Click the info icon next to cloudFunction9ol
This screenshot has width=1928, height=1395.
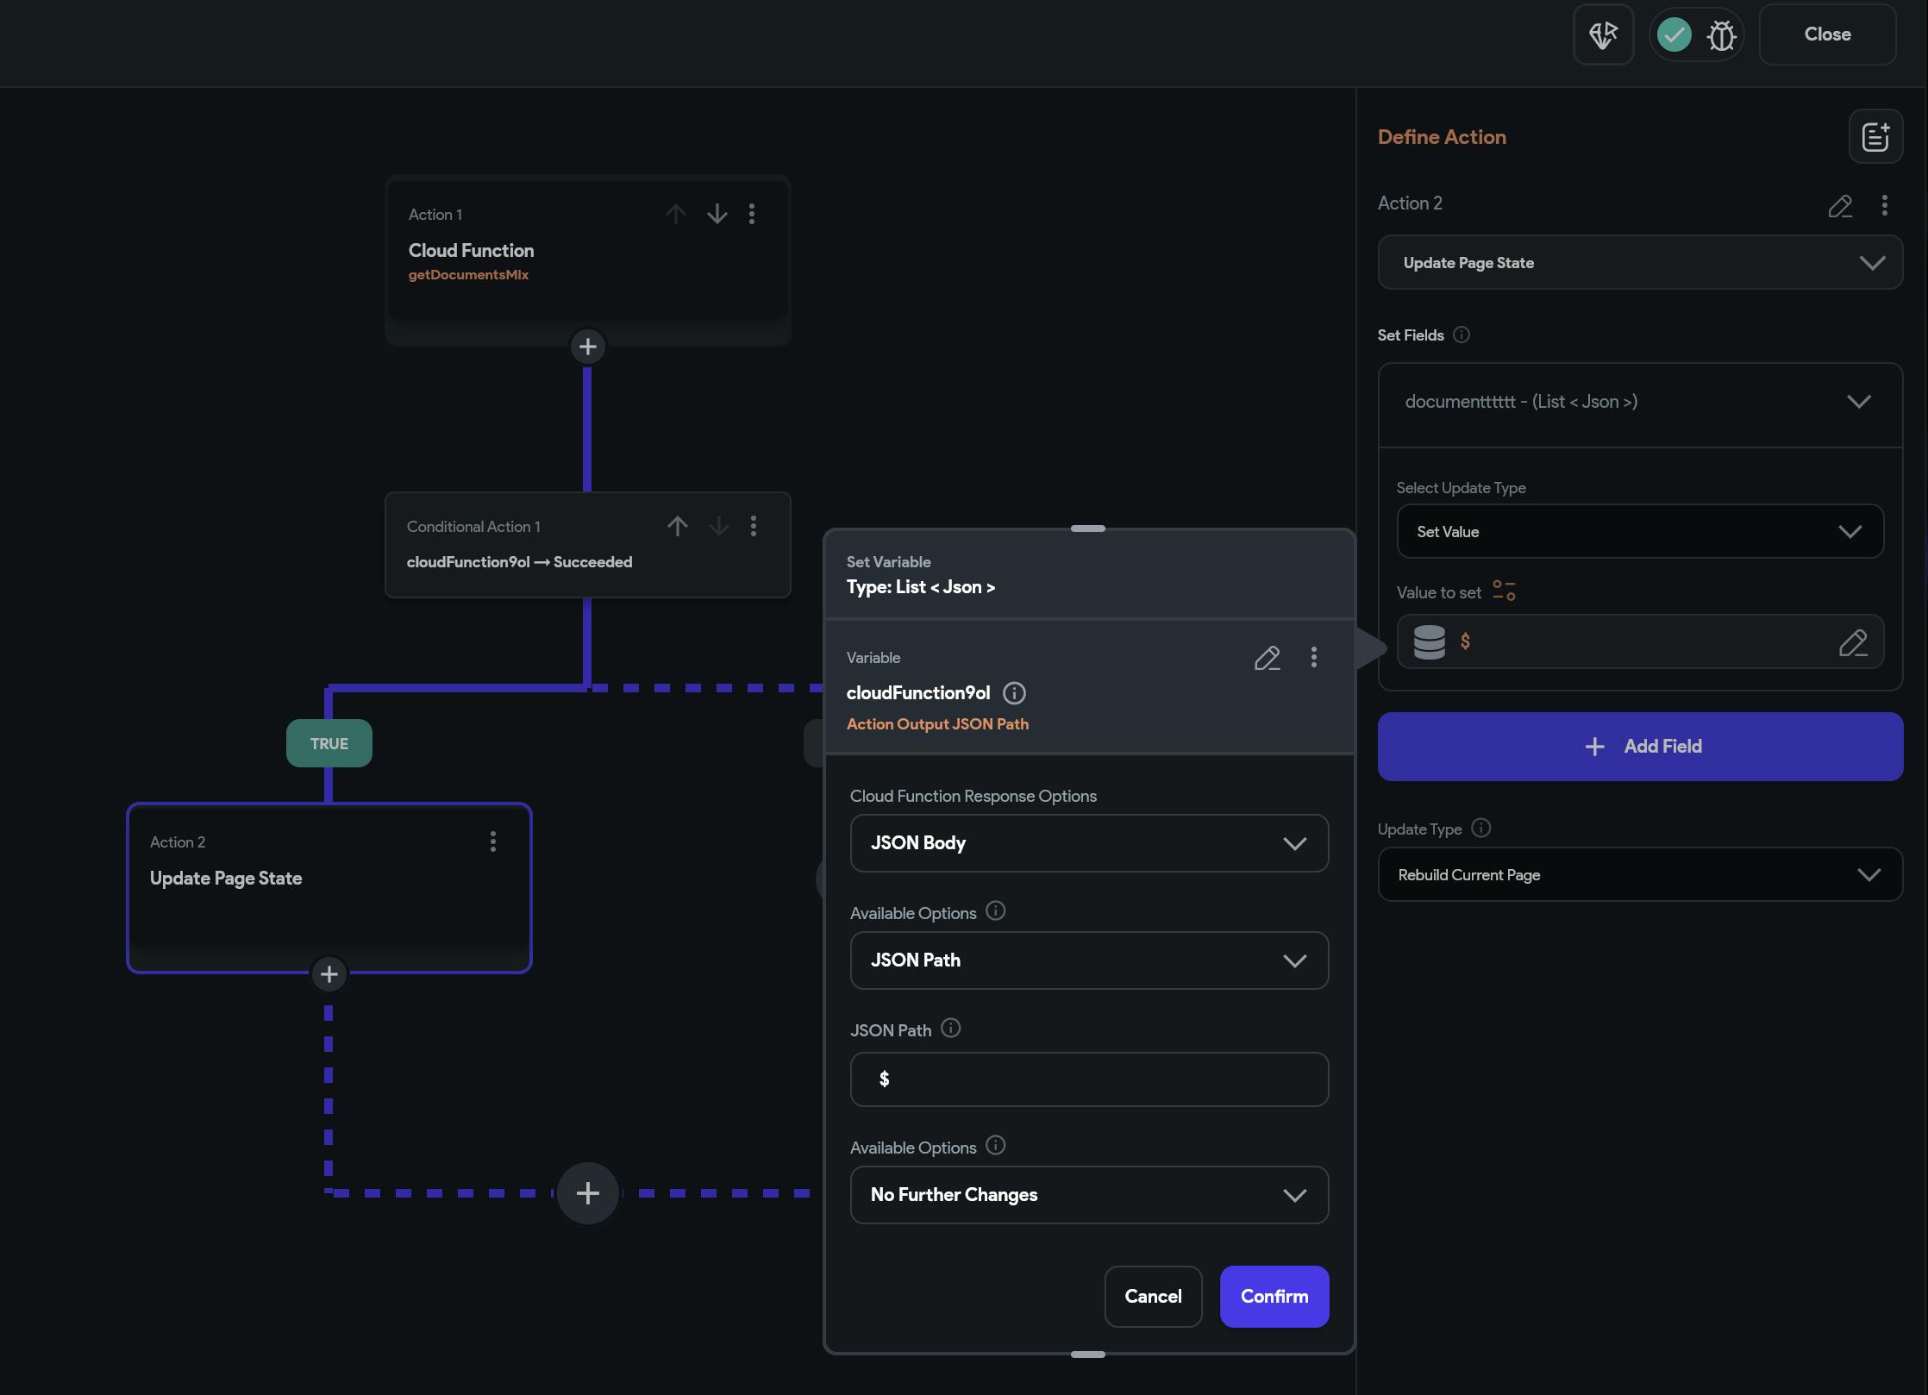(1014, 693)
